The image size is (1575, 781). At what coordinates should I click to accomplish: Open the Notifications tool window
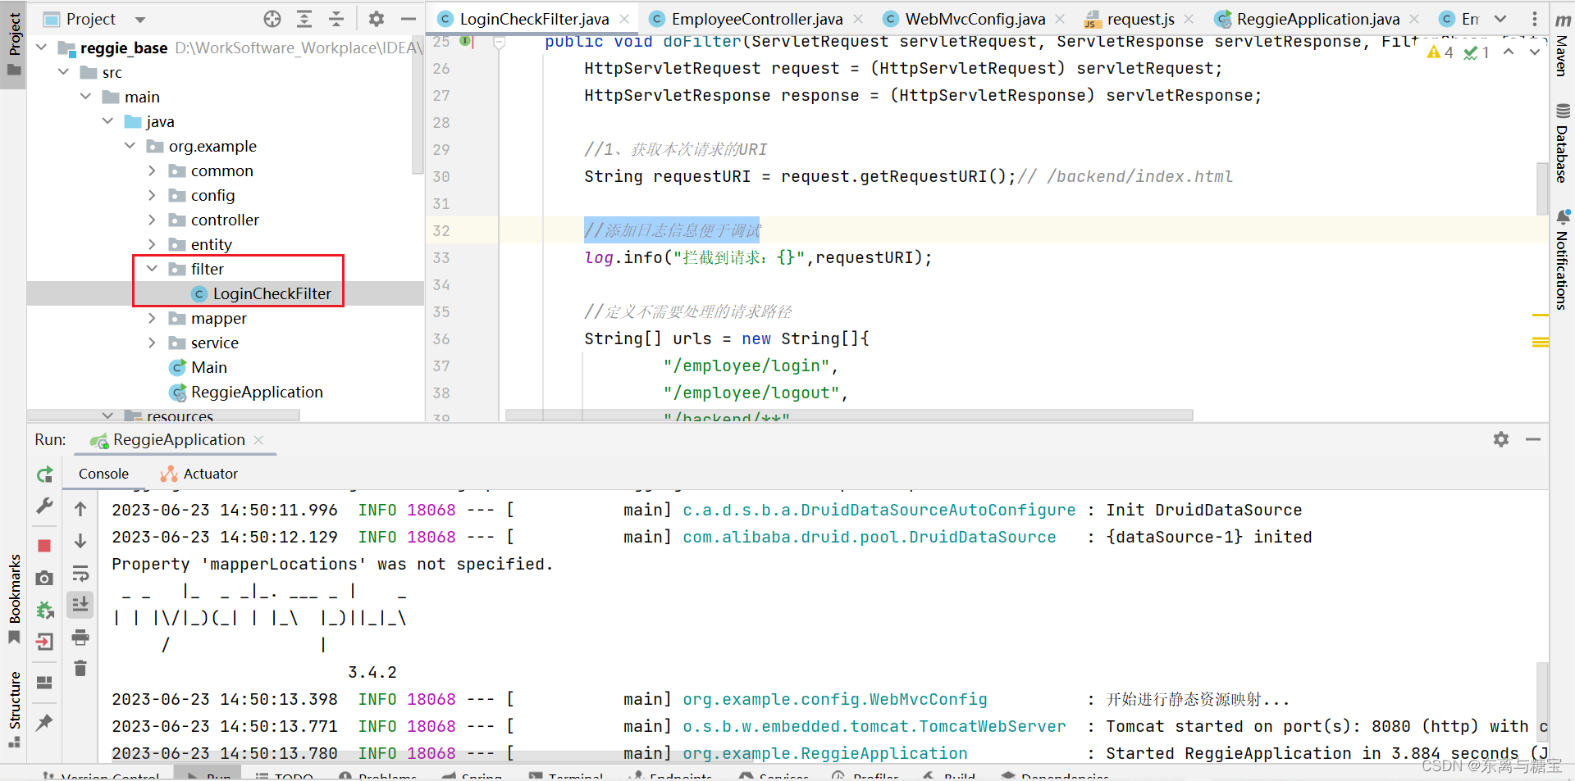coord(1562,261)
